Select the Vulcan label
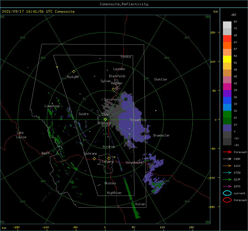 (140, 204)
